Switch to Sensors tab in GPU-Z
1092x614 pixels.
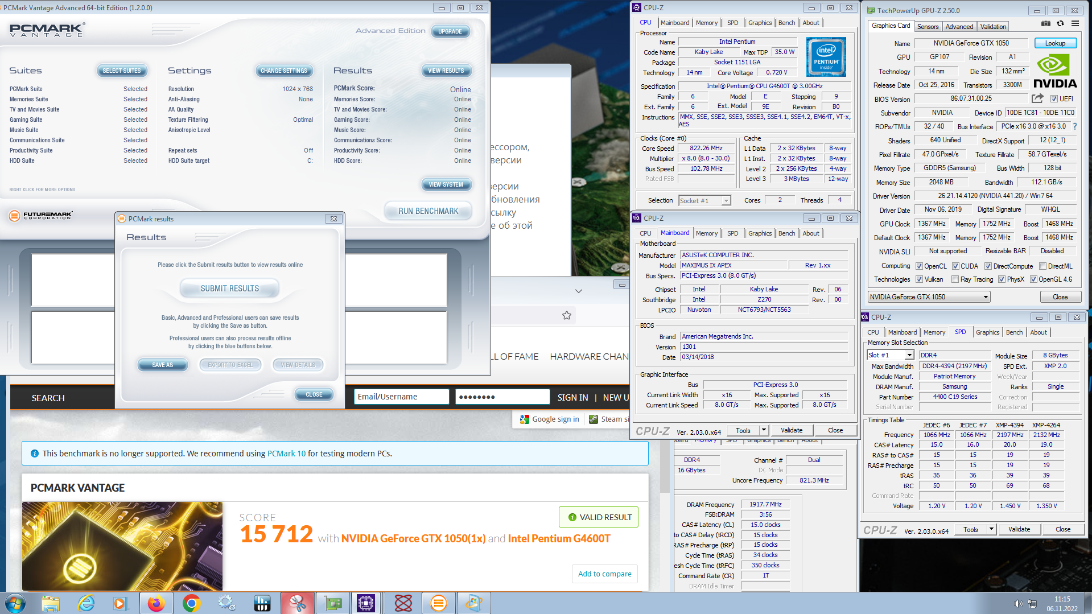[x=928, y=27]
